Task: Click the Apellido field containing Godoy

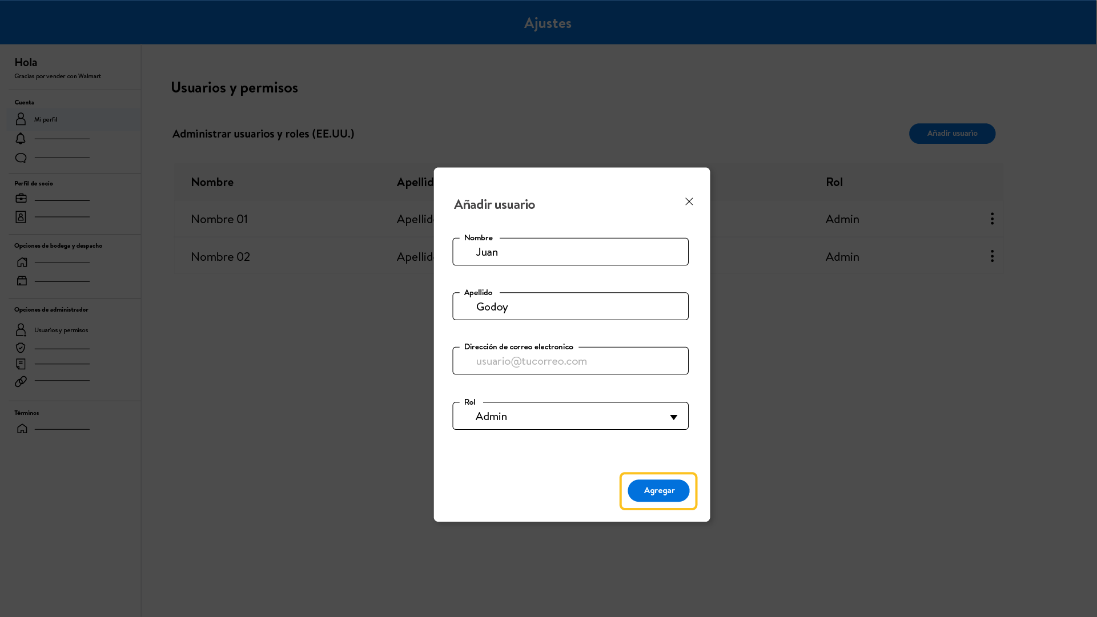Action: click(x=570, y=307)
